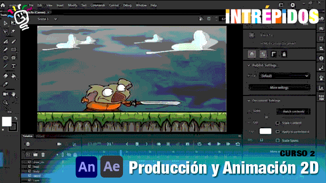This screenshot has height=183, width=326.
Task: Enable Apply to pasteboard checkbox
Action: coord(278,132)
